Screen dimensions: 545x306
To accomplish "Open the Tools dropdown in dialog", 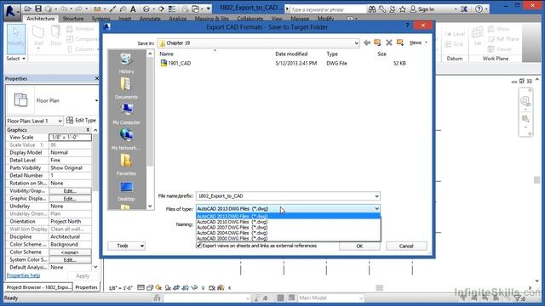I will coord(126,246).
